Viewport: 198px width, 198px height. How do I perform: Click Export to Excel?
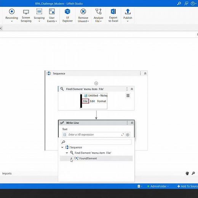pyautogui.click(x=113, y=16)
